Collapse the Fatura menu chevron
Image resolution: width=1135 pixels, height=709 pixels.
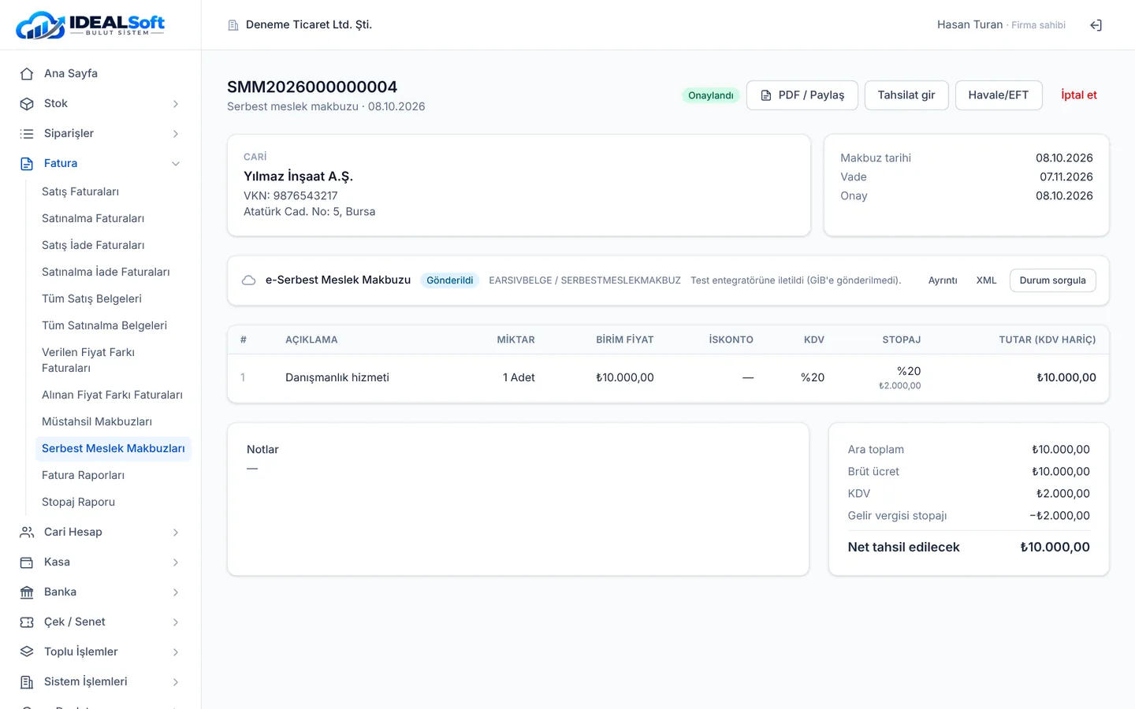pos(176,163)
